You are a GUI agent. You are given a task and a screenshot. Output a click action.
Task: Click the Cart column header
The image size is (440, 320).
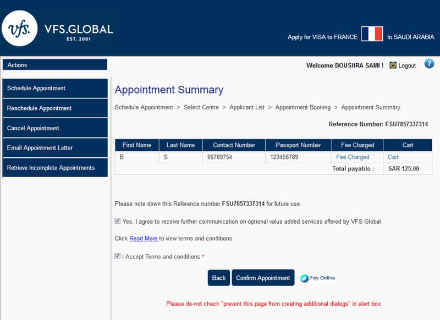pyautogui.click(x=408, y=145)
